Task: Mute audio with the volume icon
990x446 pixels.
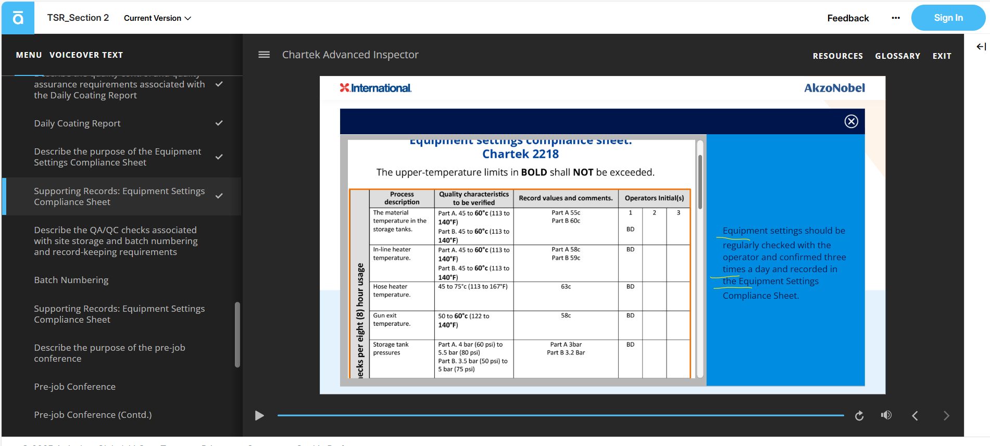Action: point(886,415)
